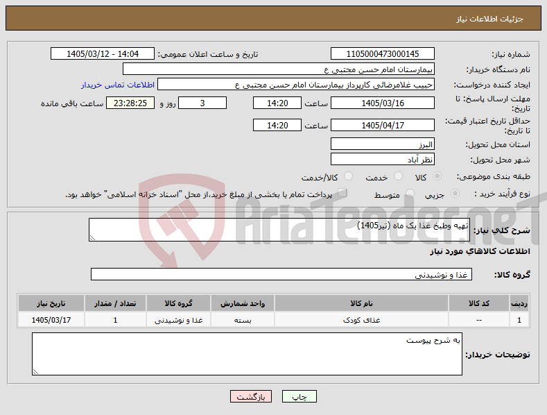Click the گروه کالا column header
This screenshot has height=415, width=547.
tap(178, 303)
